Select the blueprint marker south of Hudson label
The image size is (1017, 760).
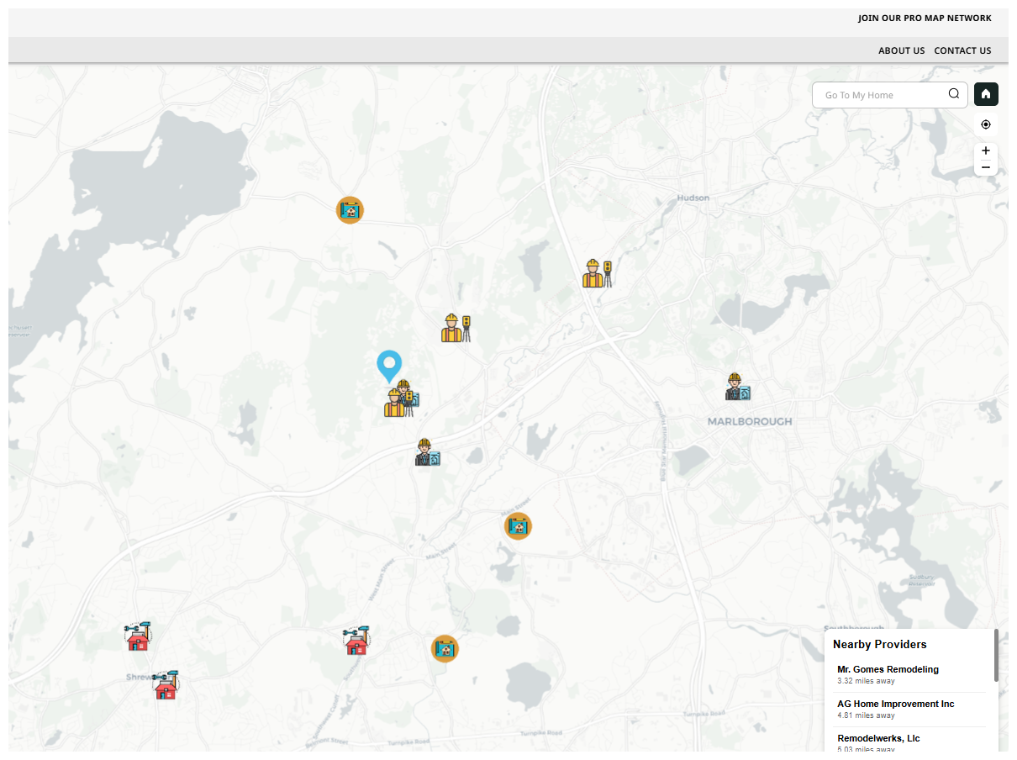[x=350, y=209]
